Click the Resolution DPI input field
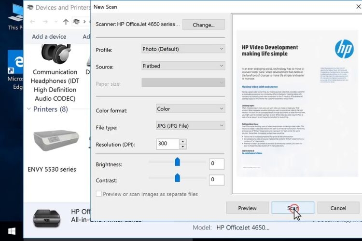This screenshot has height=241, width=362. (167, 144)
